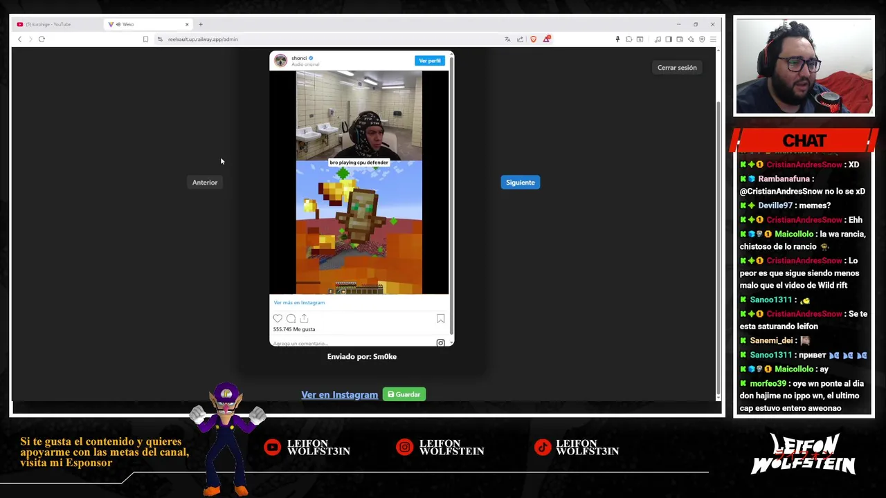Click the morfeo39 chat username
Screen dimensions: 886x498
point(768,383)
